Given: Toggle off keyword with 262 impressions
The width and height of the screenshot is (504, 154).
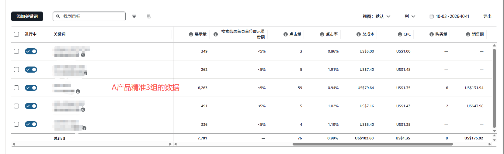Looking at the screenshot, I should pyautogui.click(x=31, y=70).
